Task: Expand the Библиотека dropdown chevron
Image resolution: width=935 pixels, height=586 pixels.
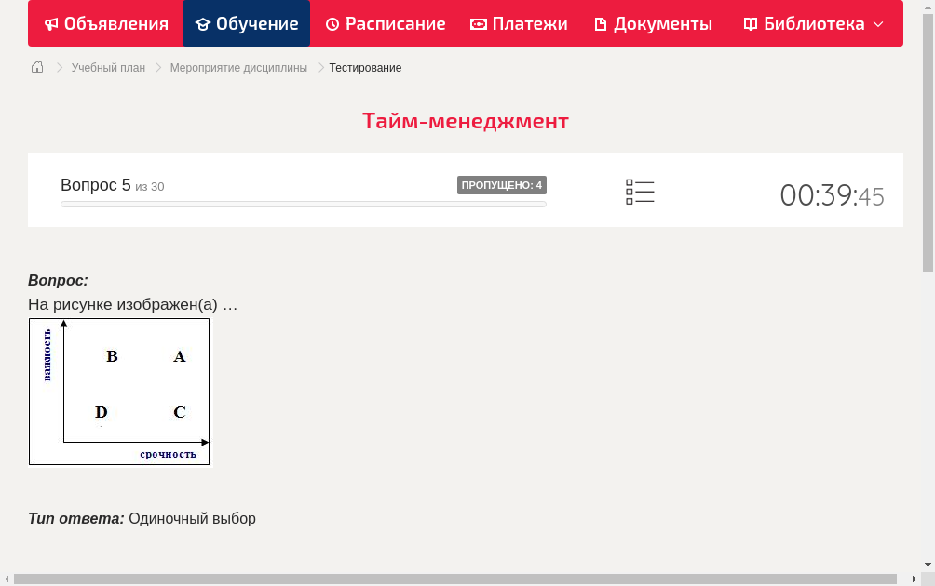Action: [x=879, y=25]
